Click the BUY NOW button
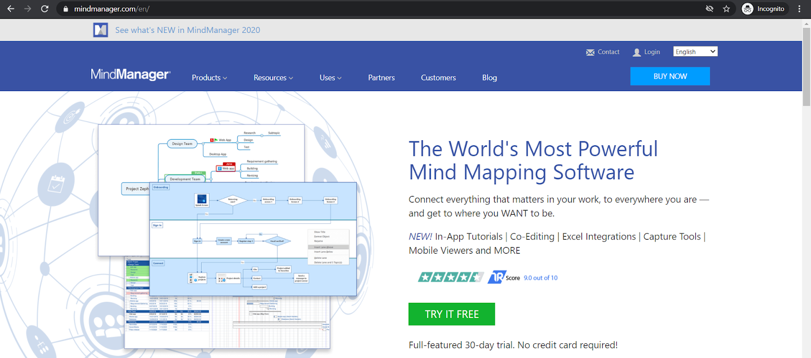 tap(670, 76)
